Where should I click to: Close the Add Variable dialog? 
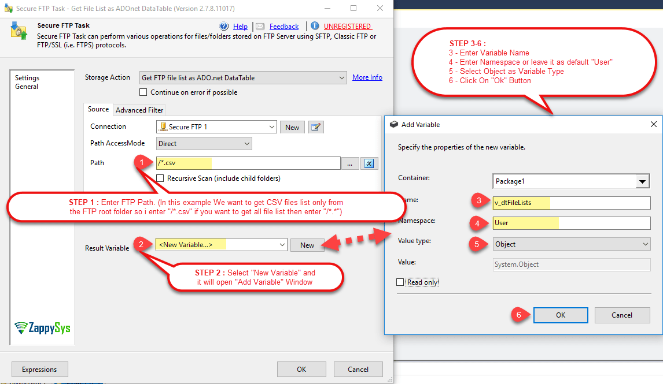coord(653,124)
